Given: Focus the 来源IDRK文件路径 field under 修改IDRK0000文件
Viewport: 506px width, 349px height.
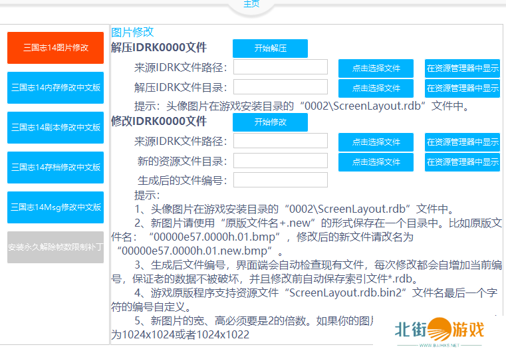Looking at the screenshot, I should [281, 141].
